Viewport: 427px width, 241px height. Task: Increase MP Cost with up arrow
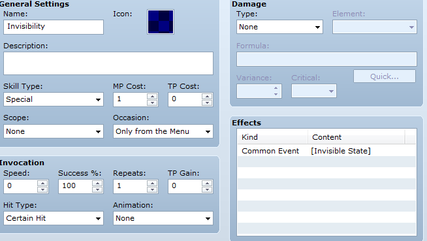(x=152, y=97)
